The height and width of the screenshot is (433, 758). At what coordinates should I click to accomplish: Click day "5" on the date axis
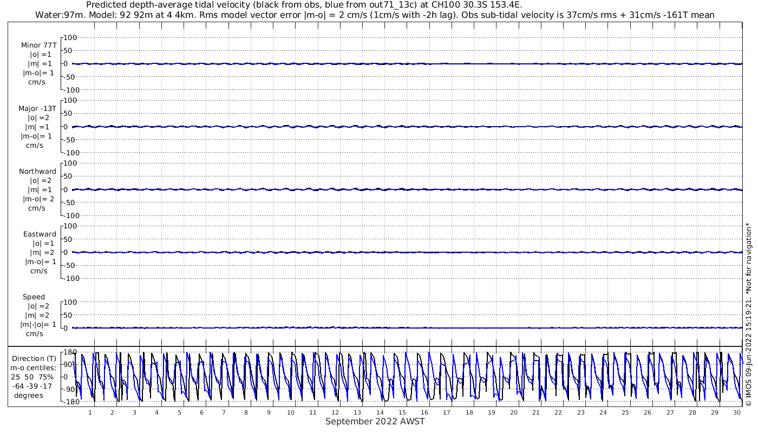pos(179,412)
